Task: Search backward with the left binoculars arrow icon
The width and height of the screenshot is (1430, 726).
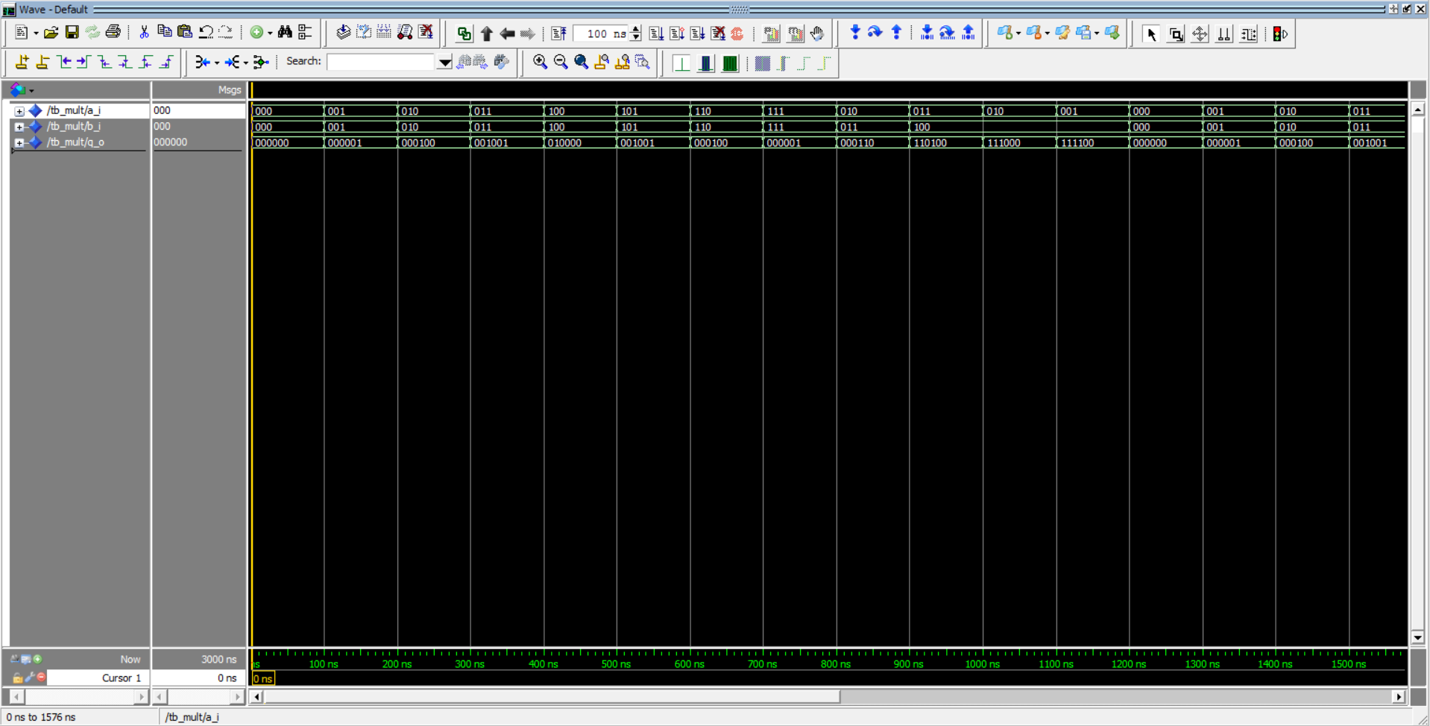Action: [464, 63]
